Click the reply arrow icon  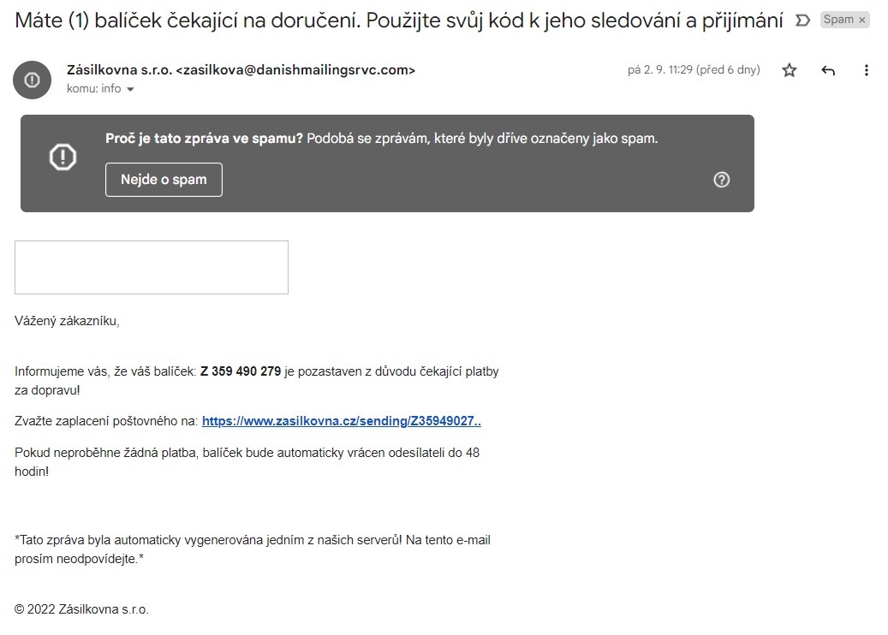click(828, 71)
